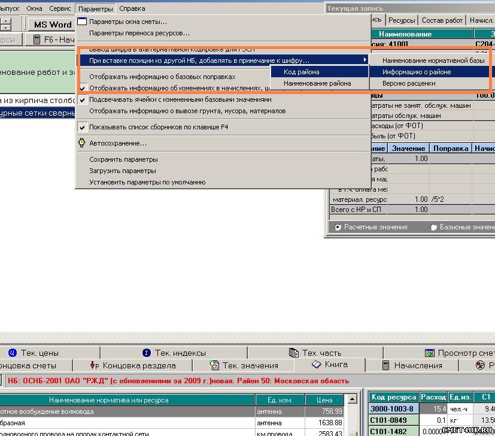Click the Цена column header

(324, 400)
